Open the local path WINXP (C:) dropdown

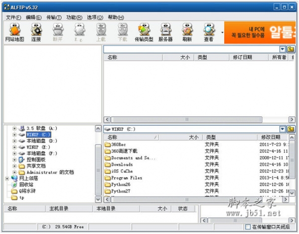(x=283, y=129)
